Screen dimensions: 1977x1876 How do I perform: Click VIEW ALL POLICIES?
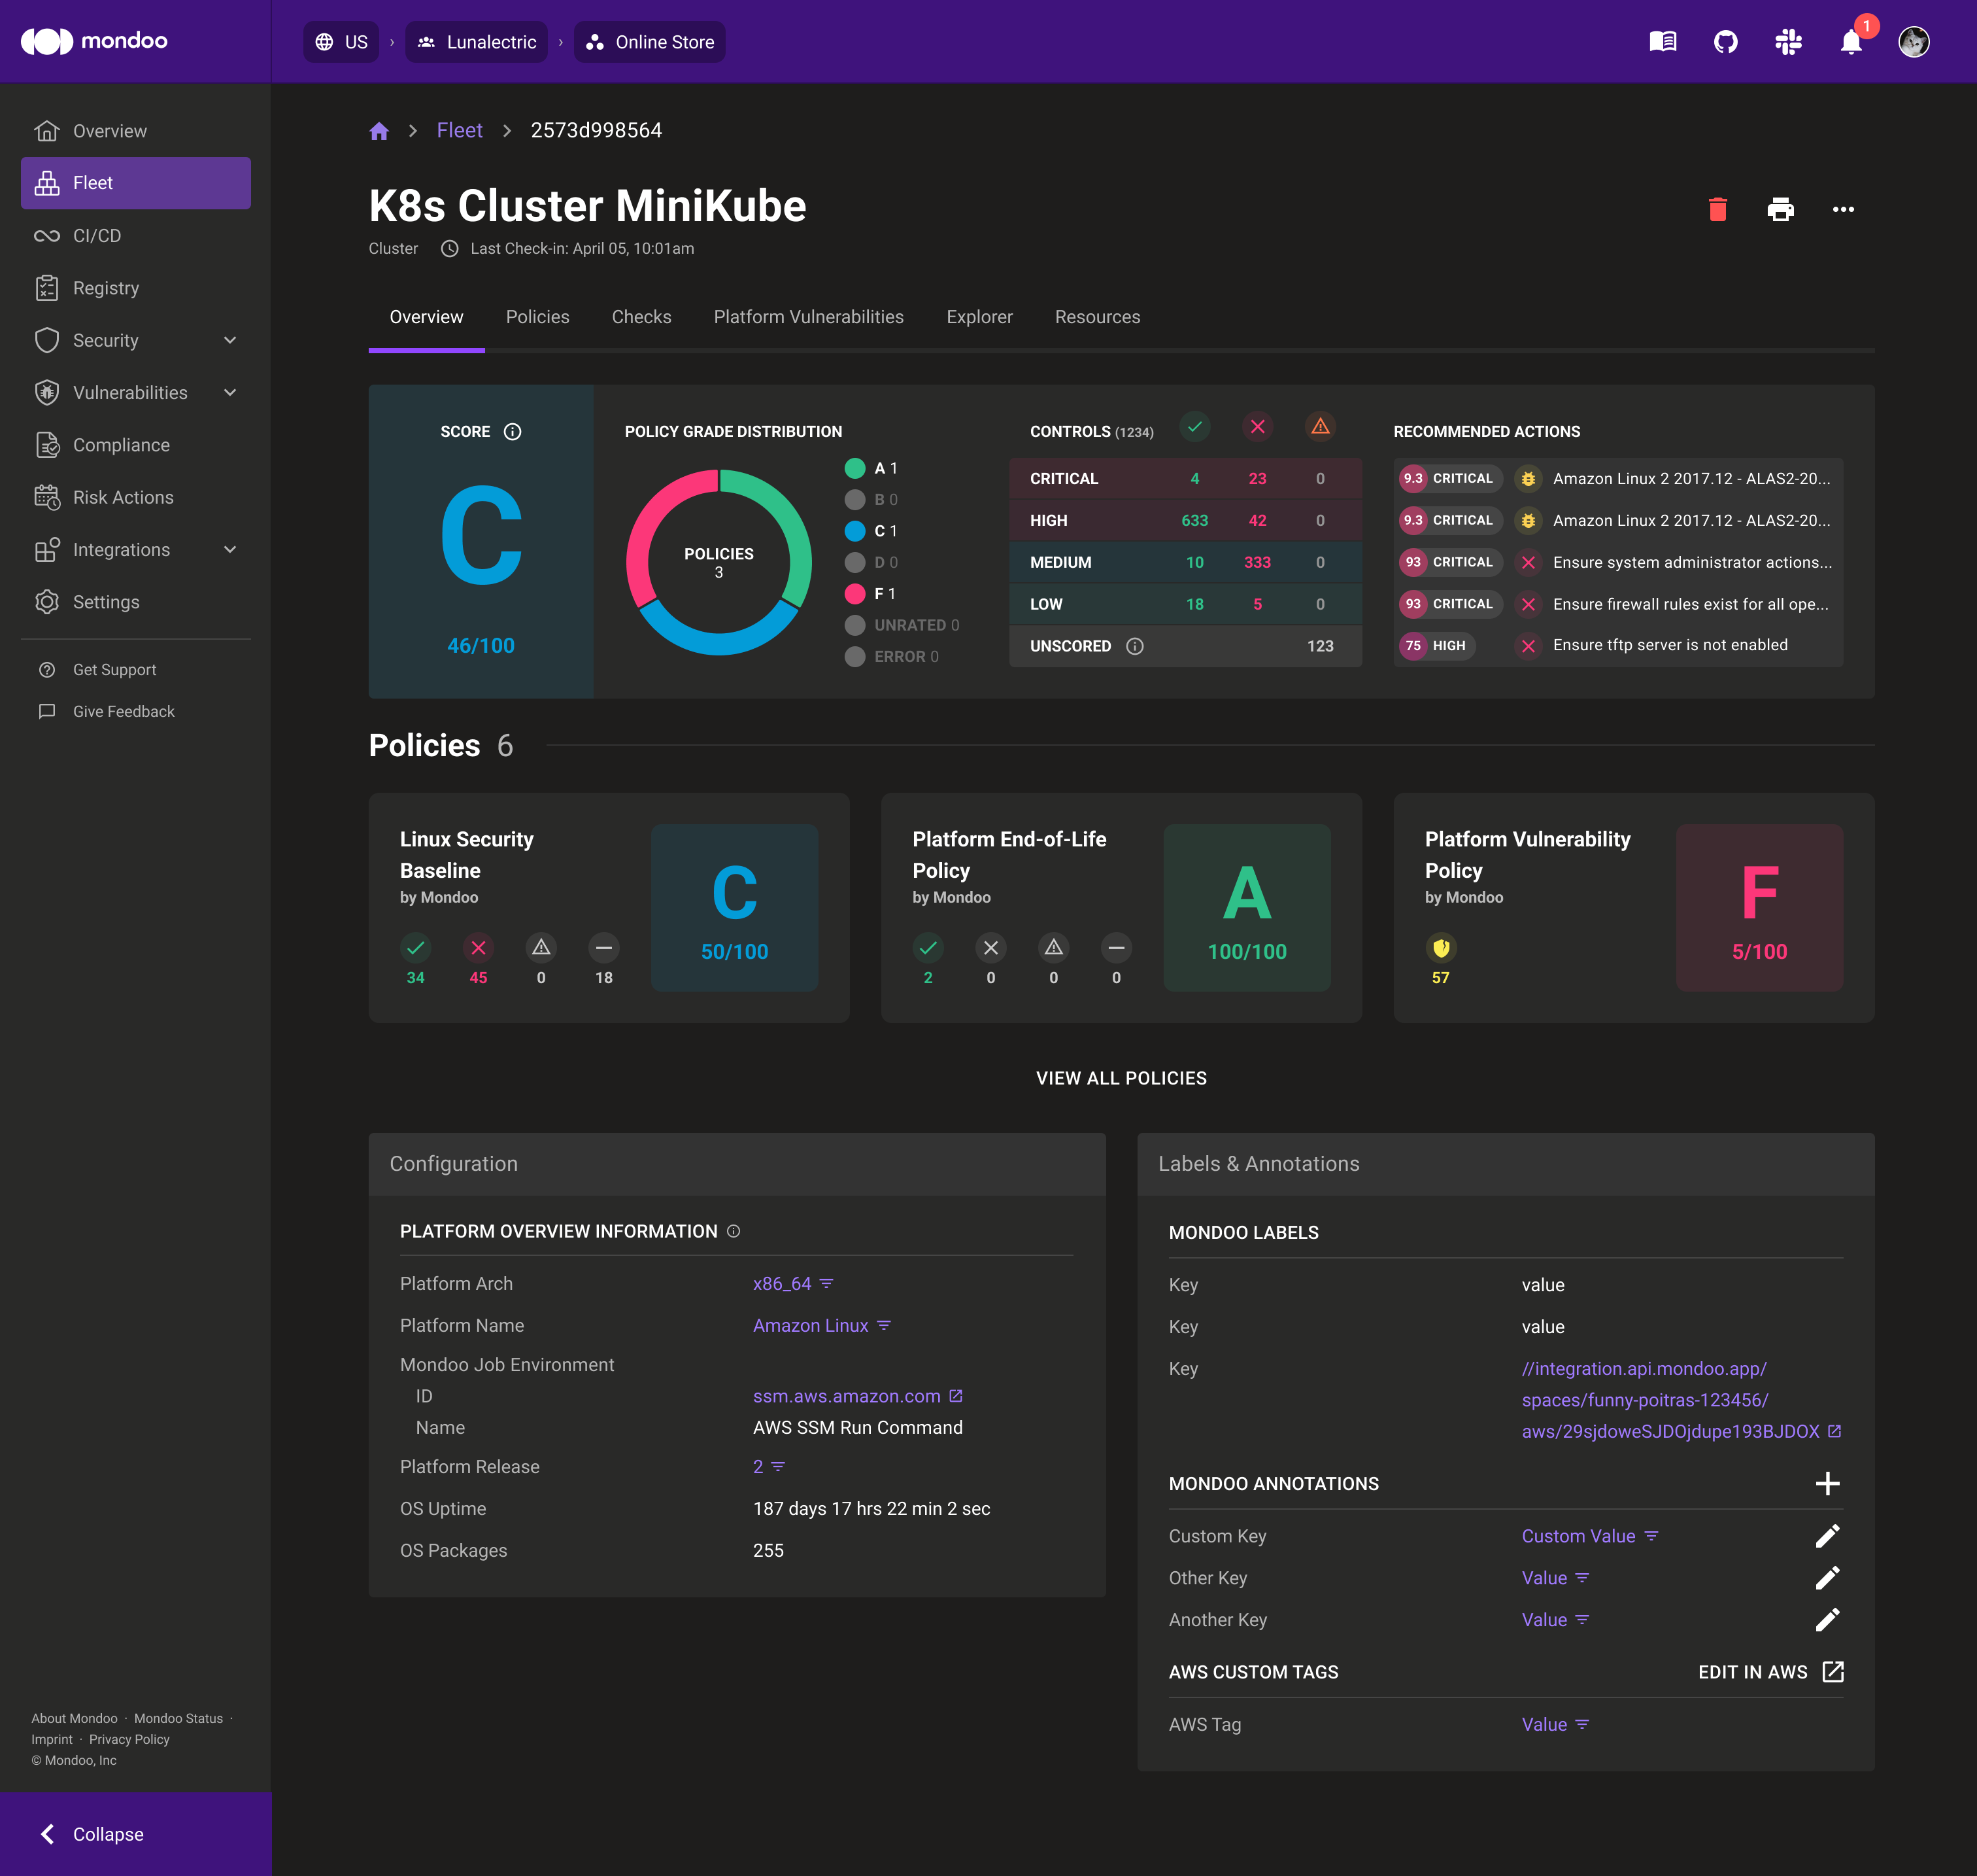[x=1121, y=1078]
